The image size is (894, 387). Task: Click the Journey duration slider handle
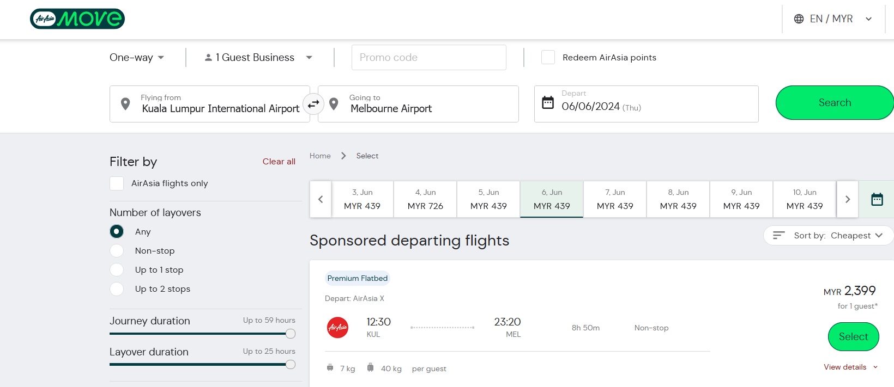tap(291, 334)
